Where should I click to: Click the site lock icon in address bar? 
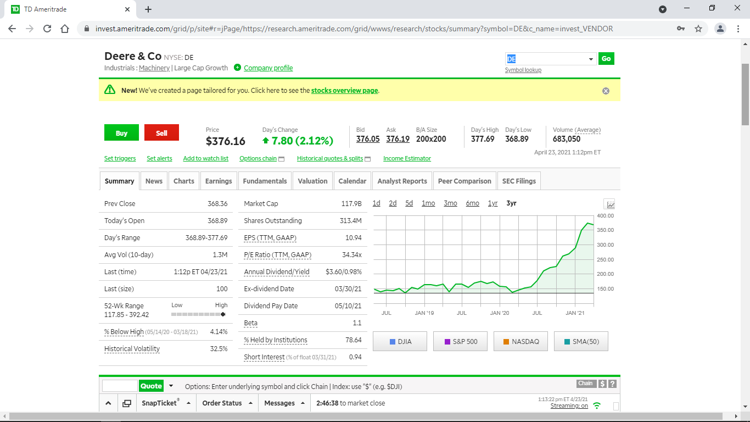click(87, 29)
